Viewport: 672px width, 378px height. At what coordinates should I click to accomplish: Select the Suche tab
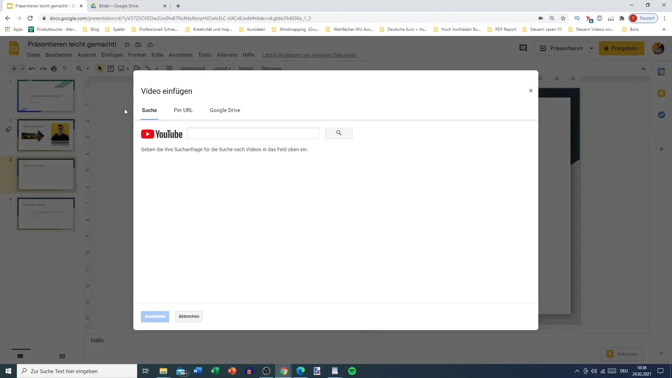point(149,110)
